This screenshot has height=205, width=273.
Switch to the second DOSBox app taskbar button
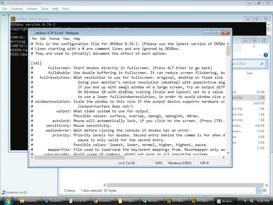pos(201,201)
